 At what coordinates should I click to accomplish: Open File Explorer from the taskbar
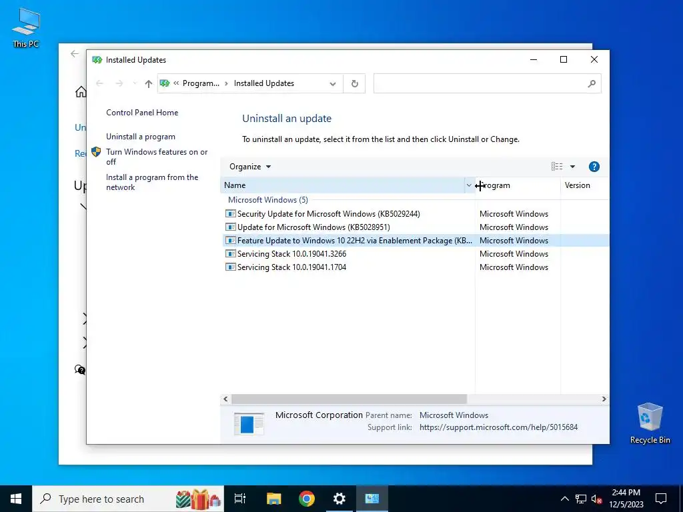274,499
